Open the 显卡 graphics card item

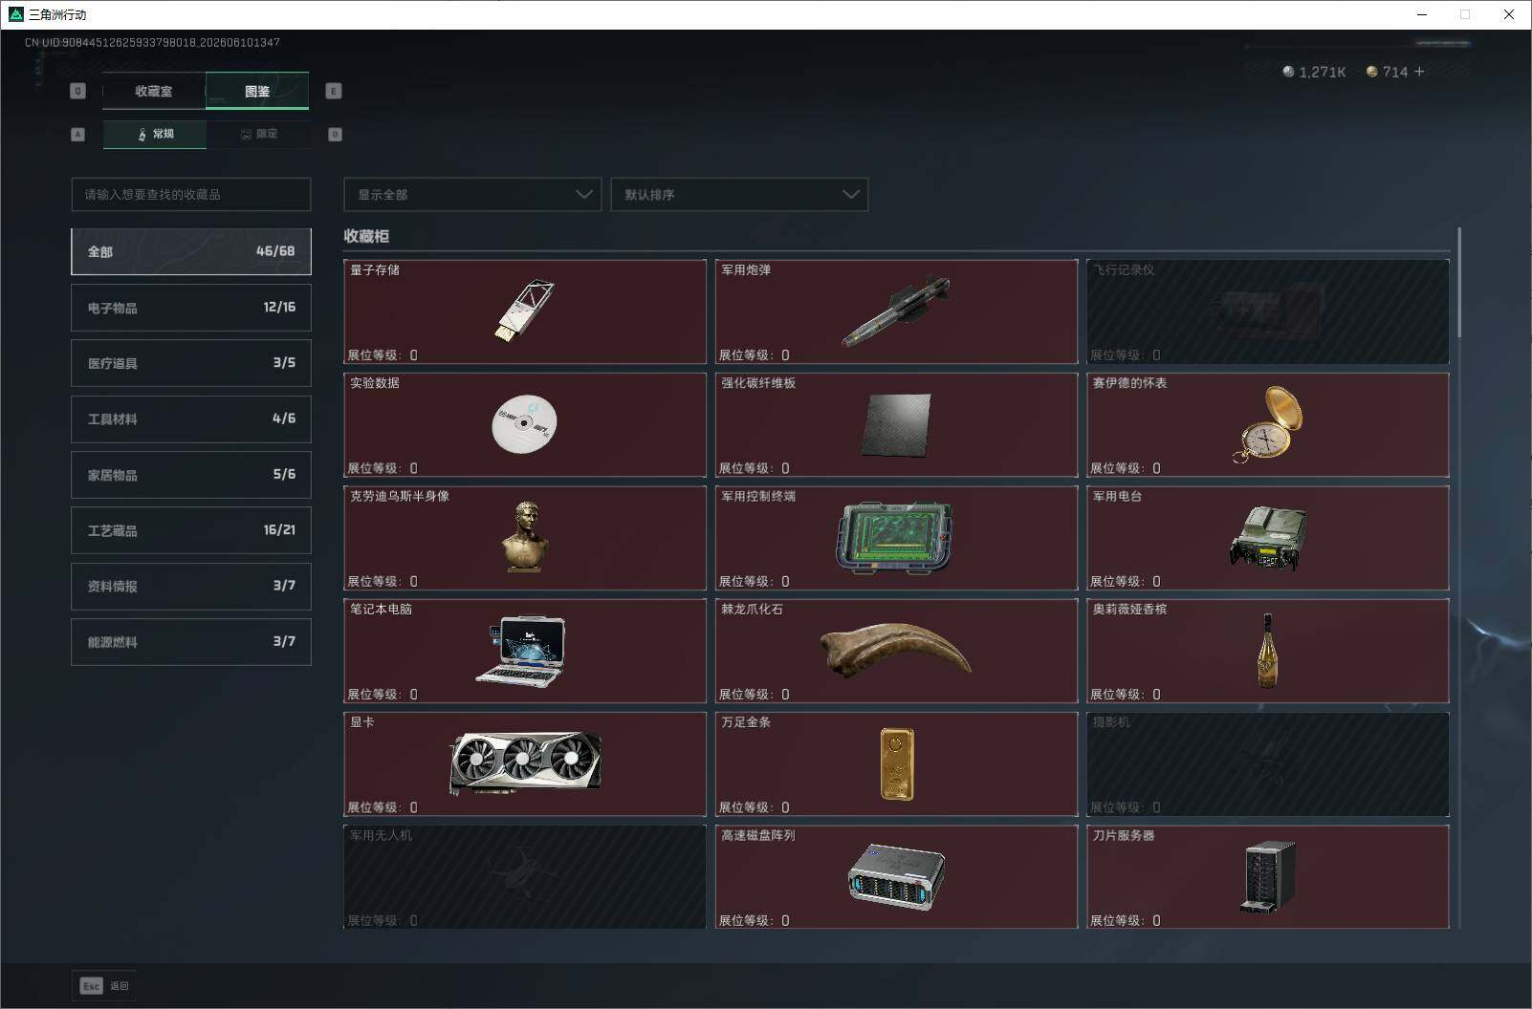click(x=525, y=763)
